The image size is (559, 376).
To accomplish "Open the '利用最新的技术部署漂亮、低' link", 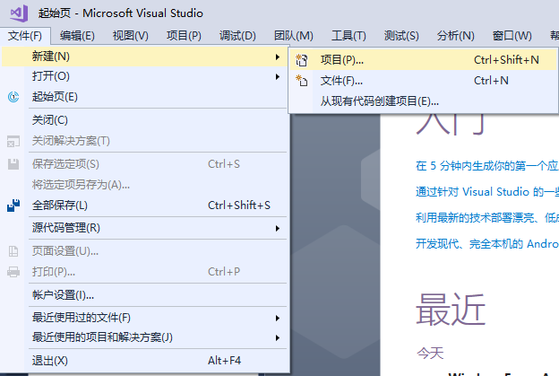I will tap(486, 218).
